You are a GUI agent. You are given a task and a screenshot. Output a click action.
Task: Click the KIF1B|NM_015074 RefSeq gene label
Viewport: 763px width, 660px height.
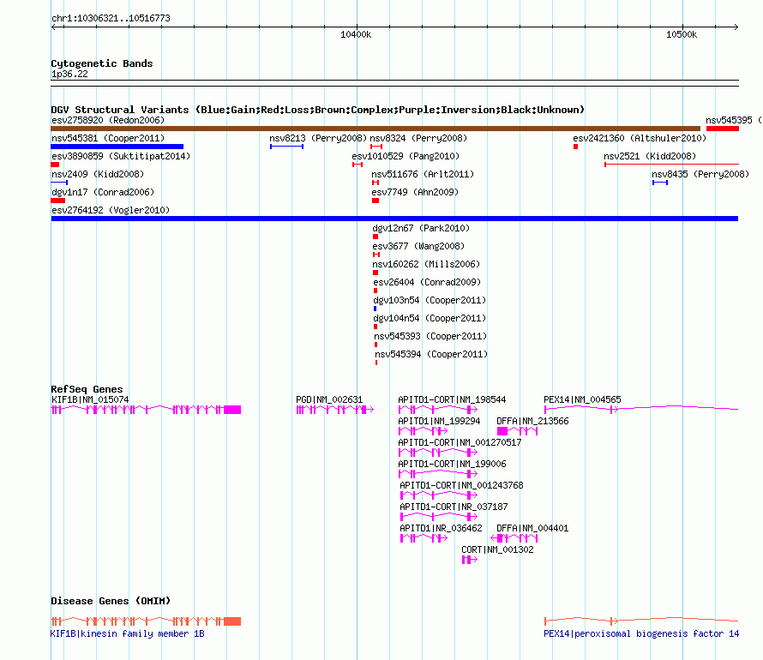click(90, 399)
